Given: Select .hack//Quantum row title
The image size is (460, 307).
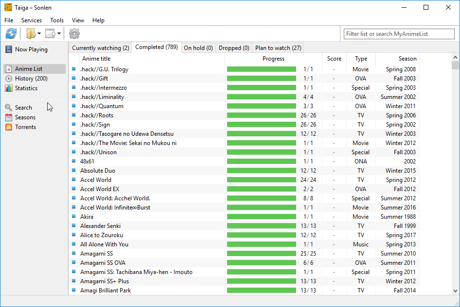Looking at the screenshot, I should point(102,106).
